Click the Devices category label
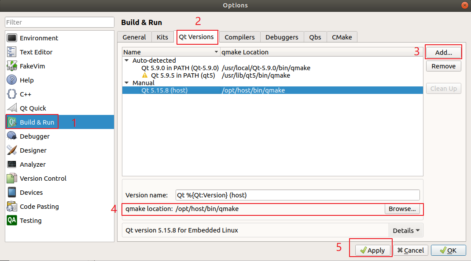Screen dimensions: 471x261 (x=31, y=193)
